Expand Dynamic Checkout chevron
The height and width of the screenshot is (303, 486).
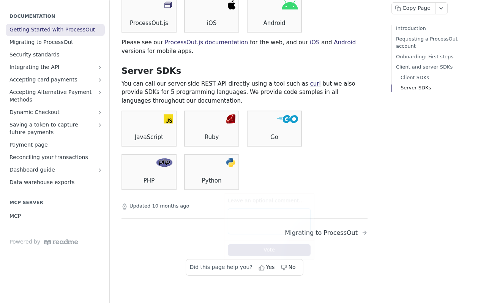[100, 112]
